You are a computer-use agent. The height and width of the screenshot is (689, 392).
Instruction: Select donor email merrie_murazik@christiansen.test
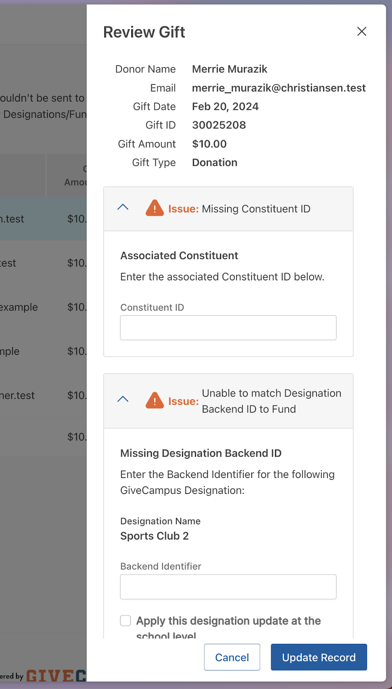tap(278, 88)
